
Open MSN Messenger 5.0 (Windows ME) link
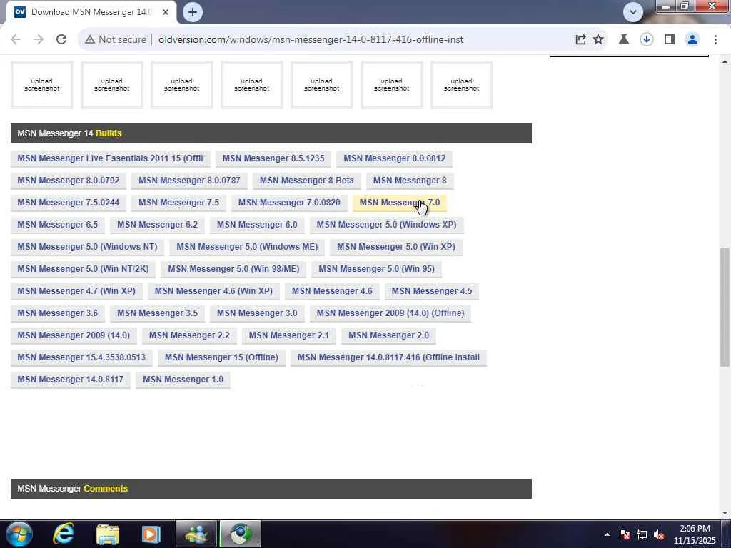(x=247, y=247)
